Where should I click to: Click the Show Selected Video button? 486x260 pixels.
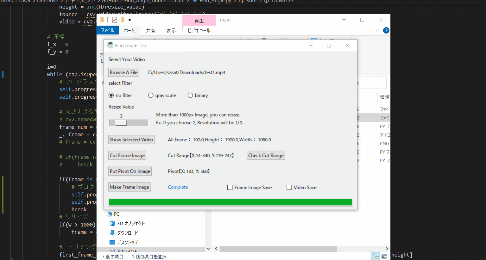(x=131, y=139)
